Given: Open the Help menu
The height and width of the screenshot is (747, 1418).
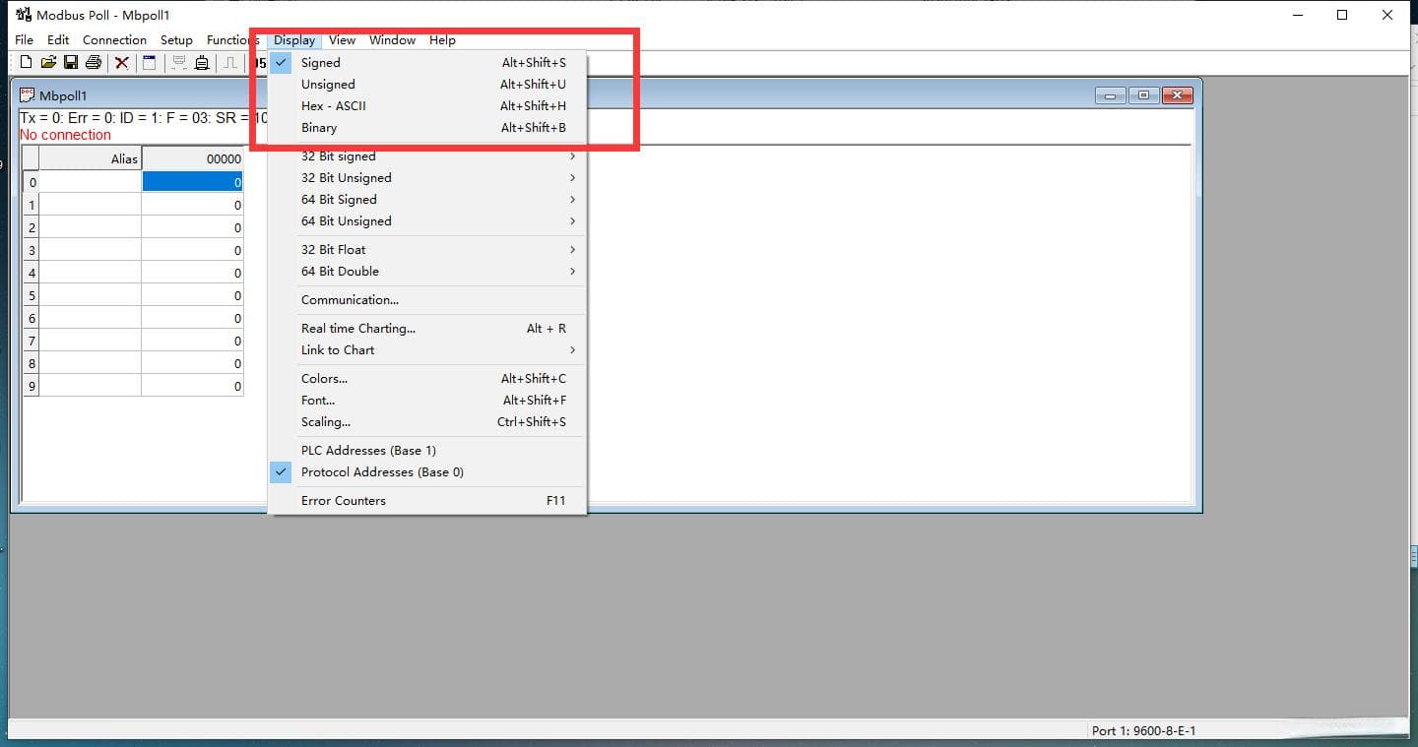Looking at the screenshot, I should tap(442, 40).
